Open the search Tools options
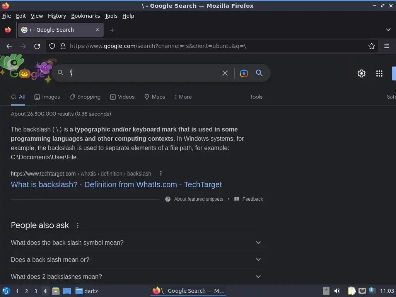396x297 pixels. tap(256, 97)
